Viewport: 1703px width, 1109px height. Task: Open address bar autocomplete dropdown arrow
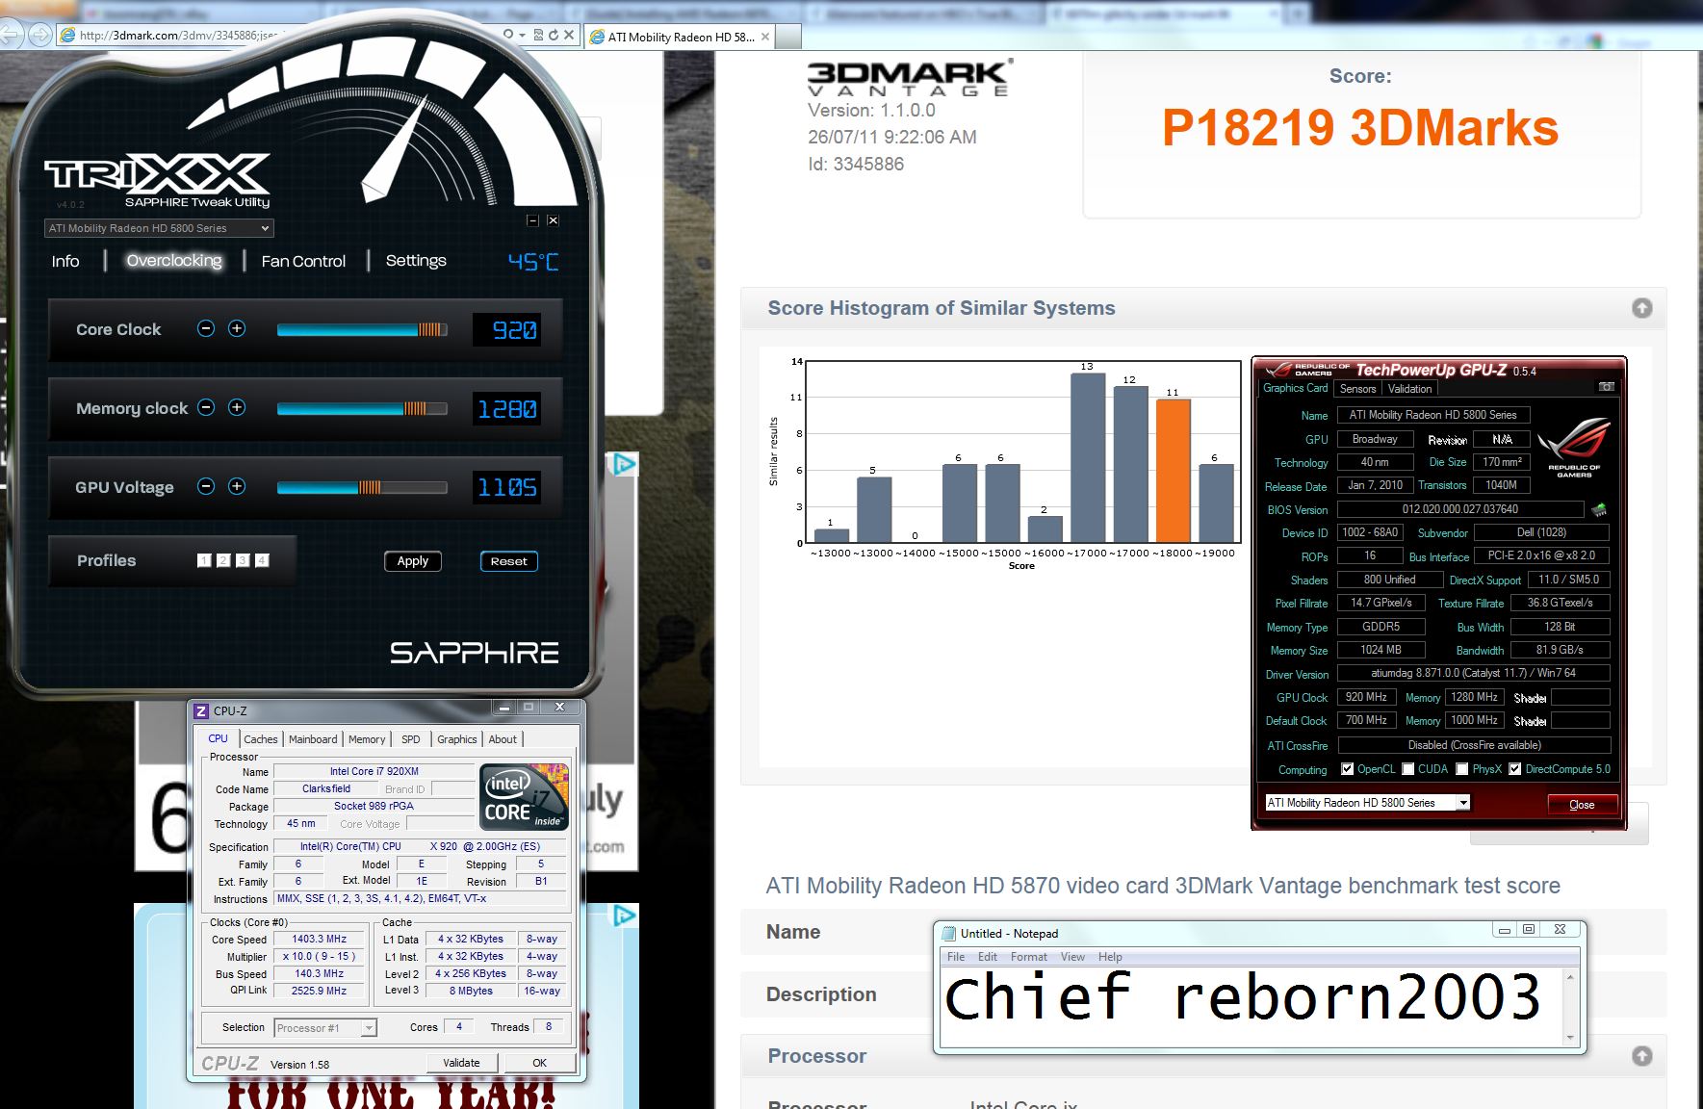point(522,35)
